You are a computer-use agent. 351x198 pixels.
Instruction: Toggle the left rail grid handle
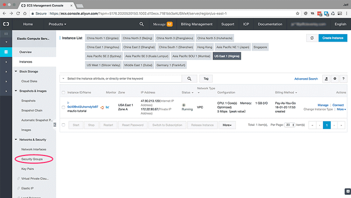click(x=6, y=34)
